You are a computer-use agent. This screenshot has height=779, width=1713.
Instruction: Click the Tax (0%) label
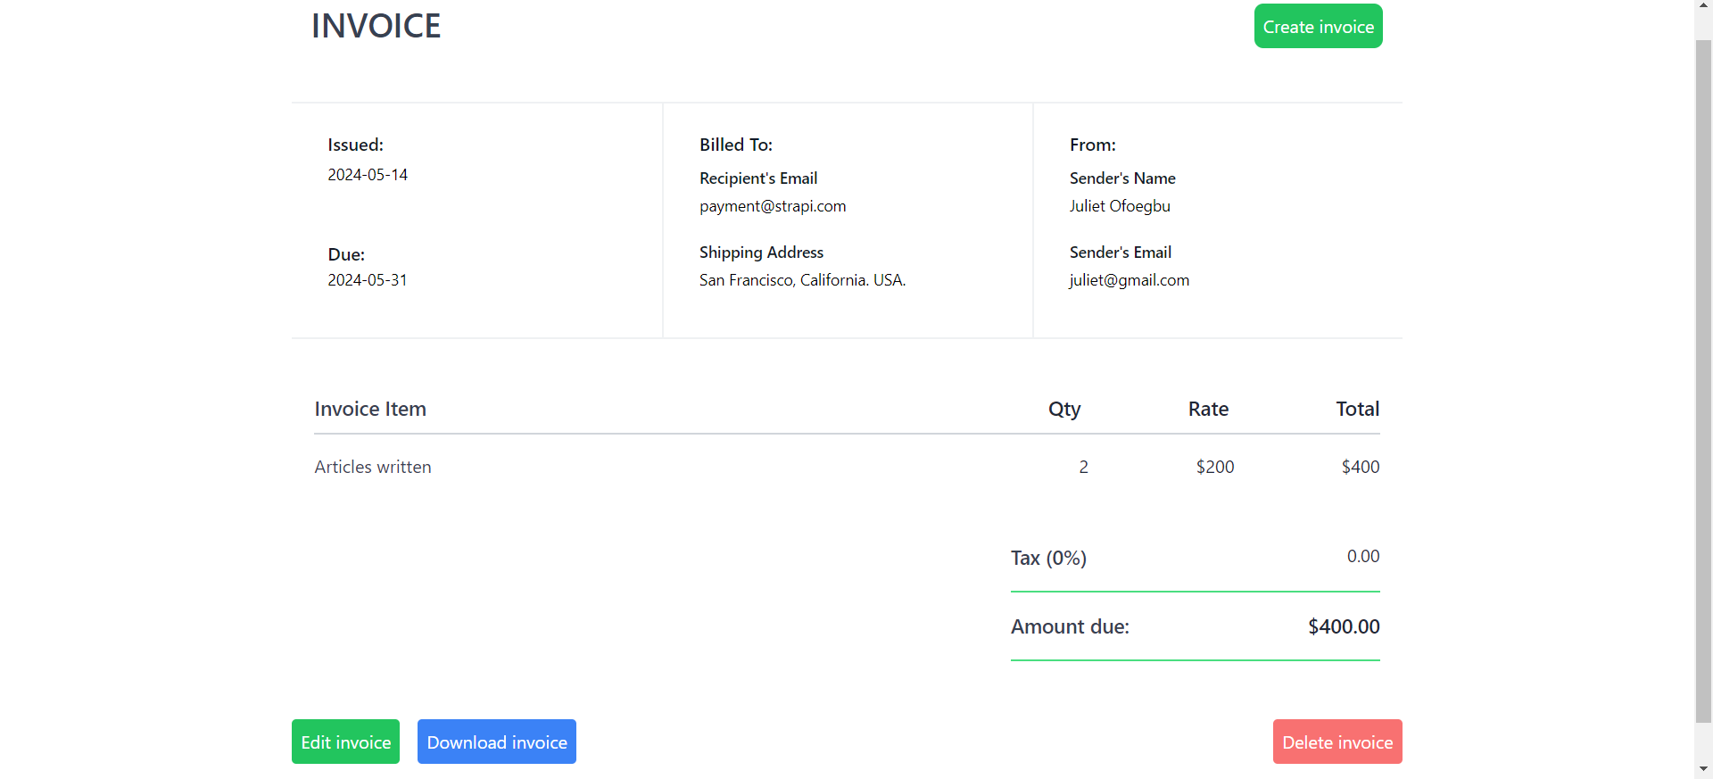coord(1048,558)
